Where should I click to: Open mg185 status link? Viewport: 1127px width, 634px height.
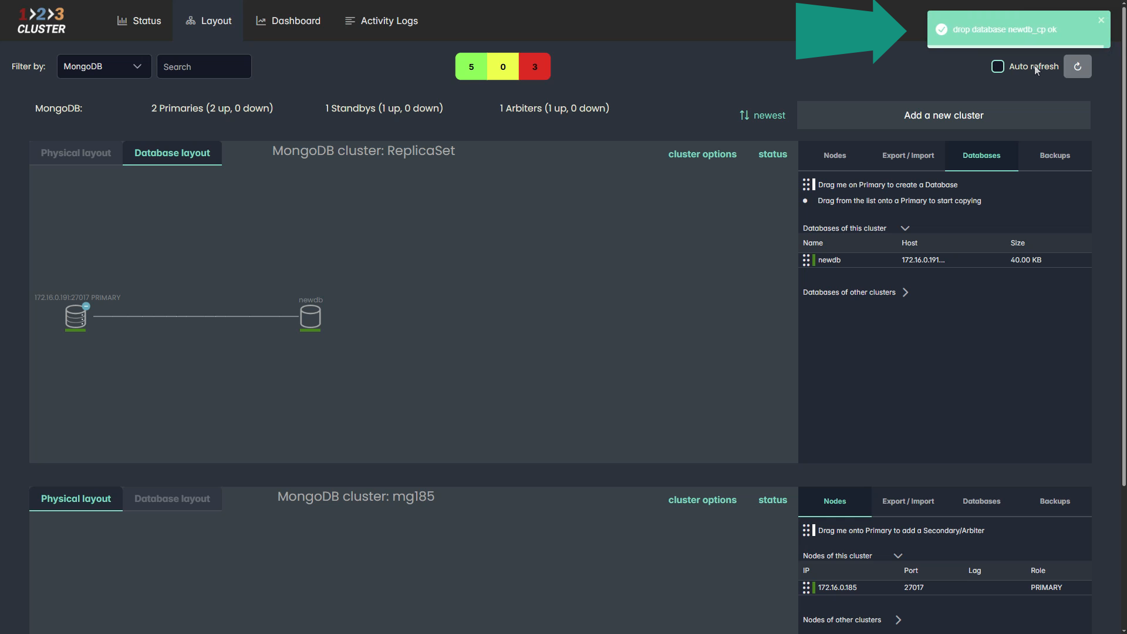tap(772, 500)
